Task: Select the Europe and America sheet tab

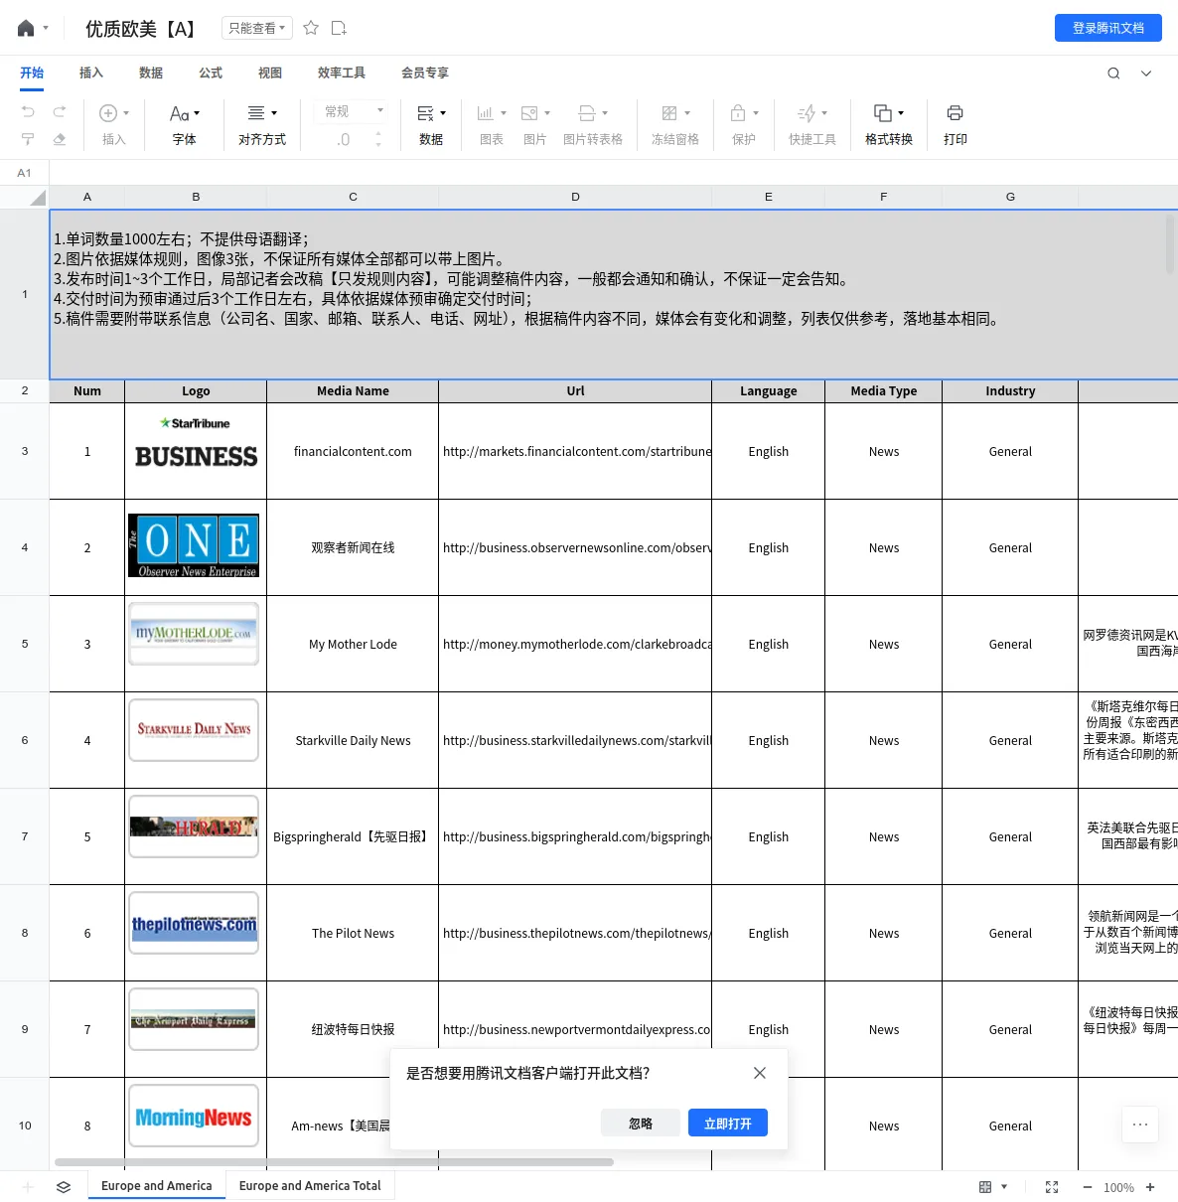Action: [157, 1186]
